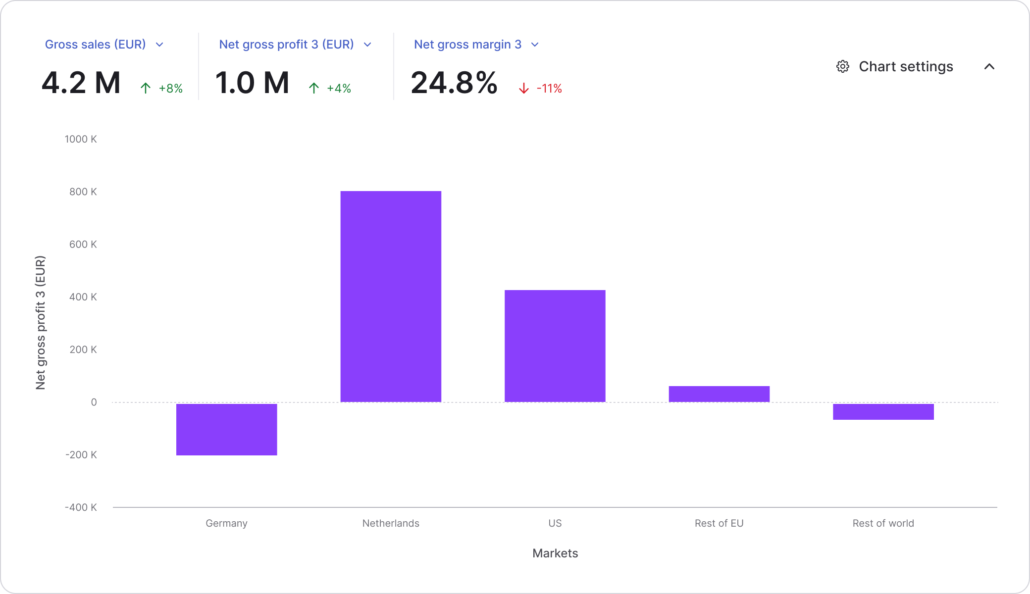Select the Netherlands bar in chart
1030x594 pixels.
[x=391, y=296]
